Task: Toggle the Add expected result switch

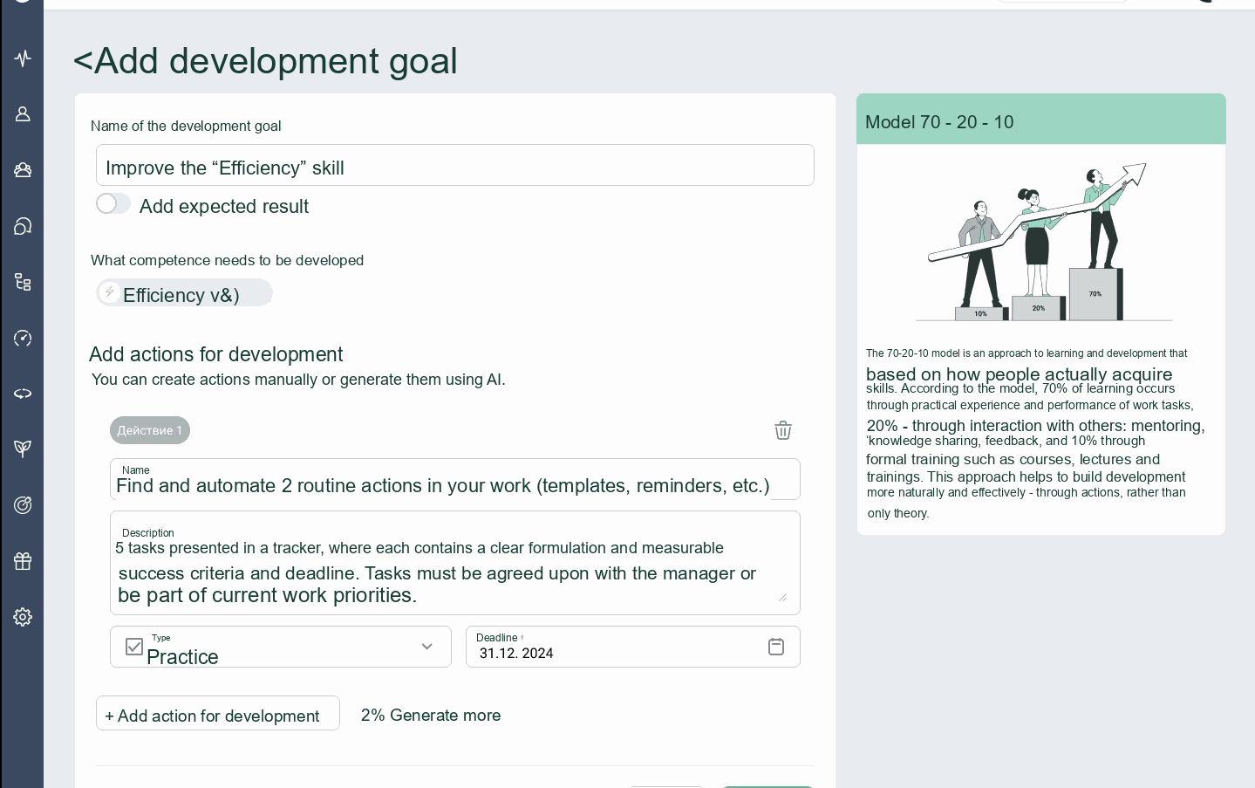Action: pyautogui.click(x=113, y=203)
